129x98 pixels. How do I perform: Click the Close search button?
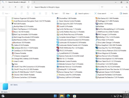click(x=100, y=13)
